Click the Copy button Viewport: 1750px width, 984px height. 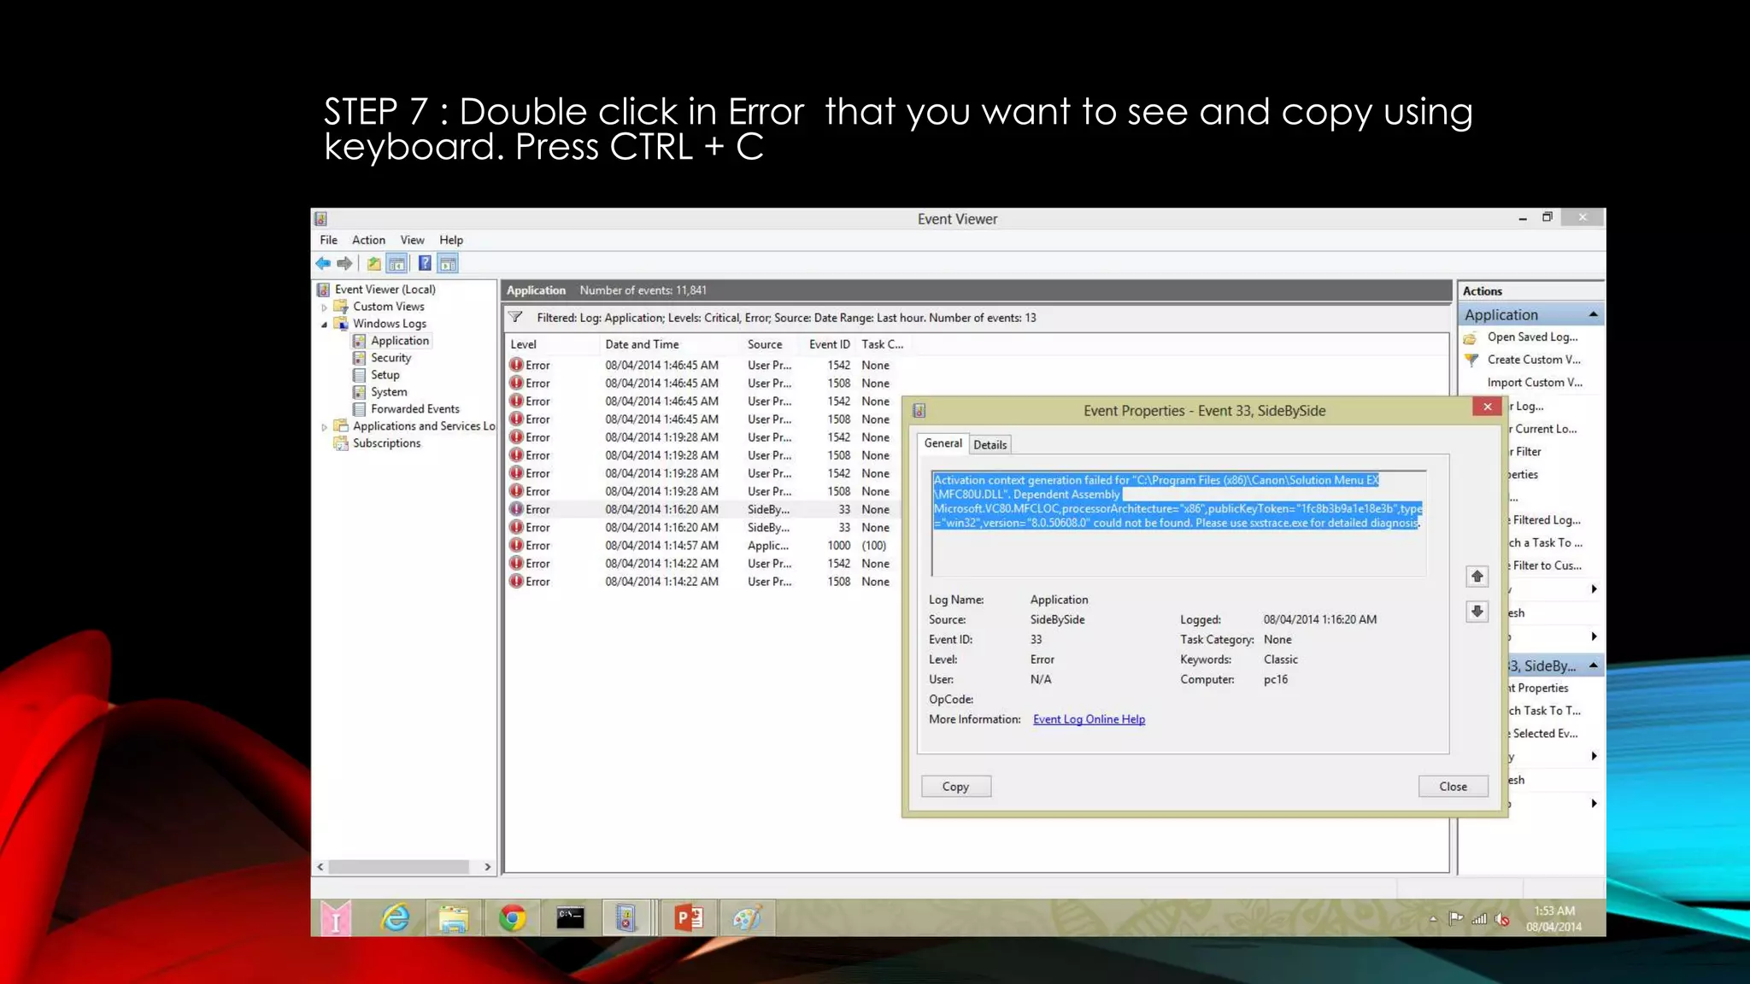[955, 787]
